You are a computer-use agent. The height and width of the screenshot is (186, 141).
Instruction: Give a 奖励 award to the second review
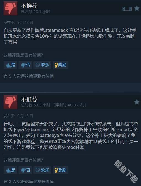60,170
